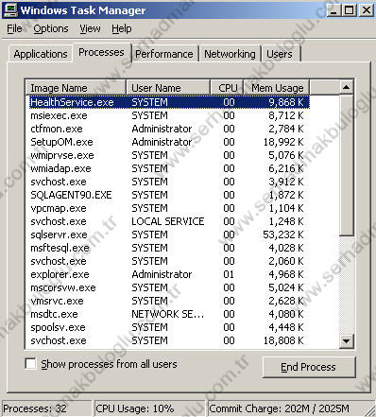The width and height of the screenshot is (376, 417).
Task: Open the Help menu
Action: (x=122, y=28)
